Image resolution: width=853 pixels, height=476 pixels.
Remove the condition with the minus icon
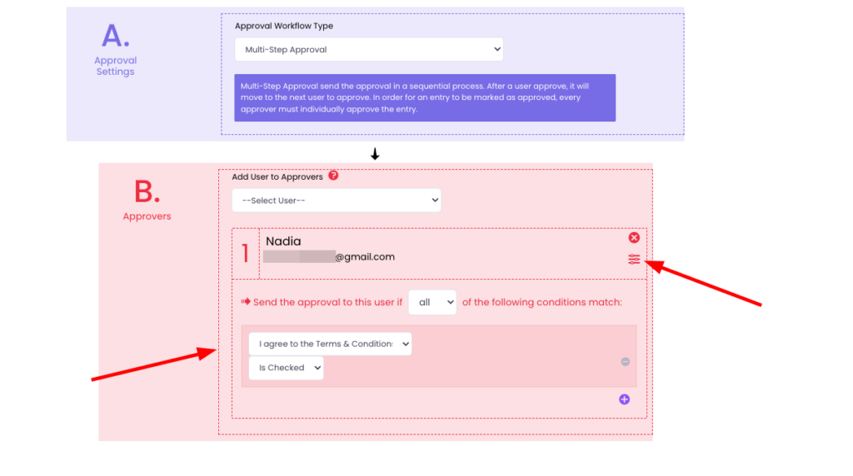tap(625, 361)
